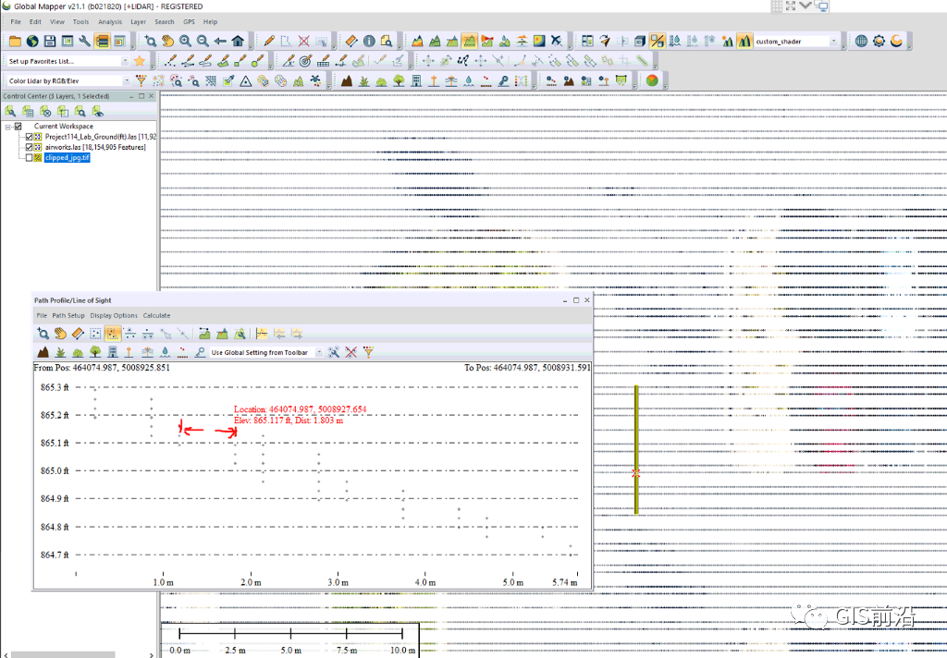Toggle airworks.las layer checkbox

(29, 147)
